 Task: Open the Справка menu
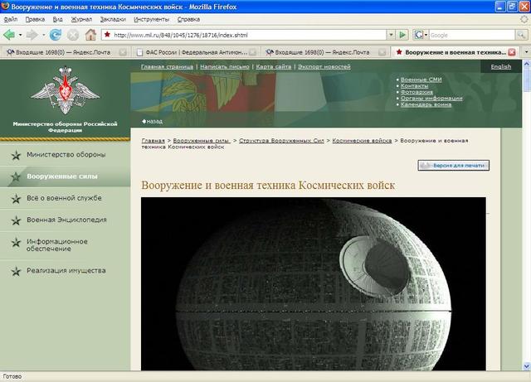click(x=188, y=19)
